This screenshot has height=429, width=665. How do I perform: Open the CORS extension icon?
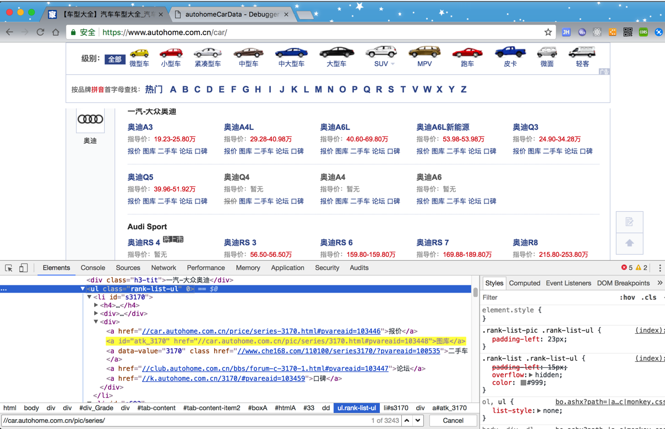coord(644,32)
